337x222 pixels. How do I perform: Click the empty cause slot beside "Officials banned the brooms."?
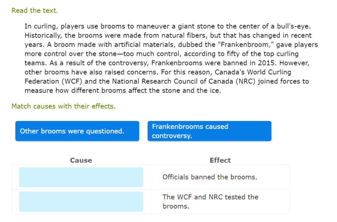pos(81,177)
